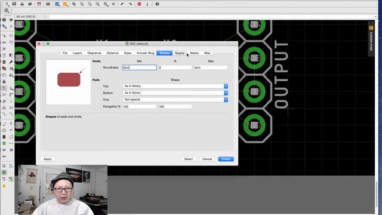
Task: Click the Roundness Min input field
Action: (140, 67)
